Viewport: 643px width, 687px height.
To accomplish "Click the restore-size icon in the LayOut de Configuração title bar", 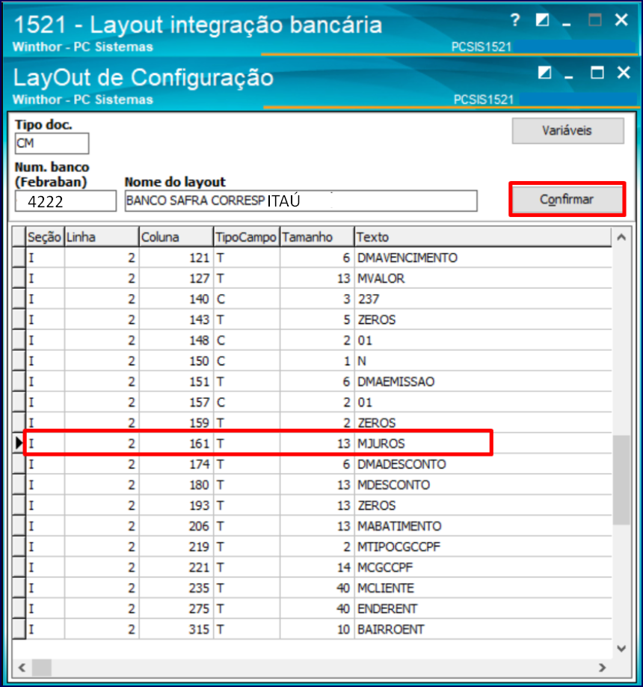I will [x=544, y=73].
